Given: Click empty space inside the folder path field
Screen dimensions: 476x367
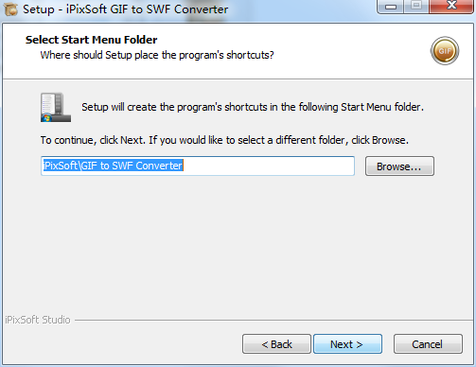Looking at the screenshot, I should point(268,166).
